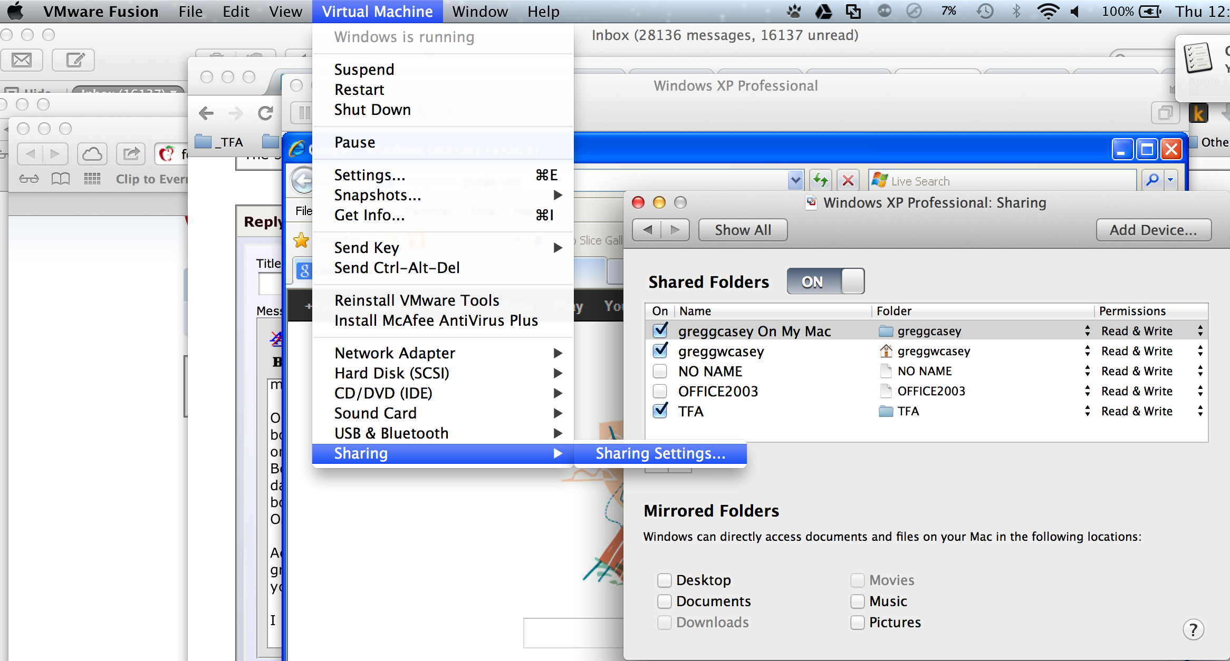Click the IE refresh green arrows icon
Image resolution: width=1230 pixels, height=661 pixels.
pyautogui.click(x=821, y=180)
